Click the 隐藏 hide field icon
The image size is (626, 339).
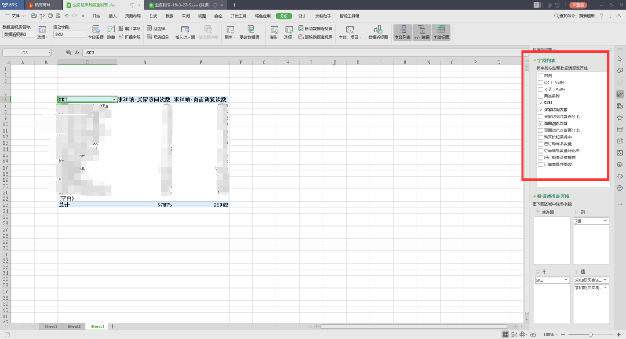(111, 33)
